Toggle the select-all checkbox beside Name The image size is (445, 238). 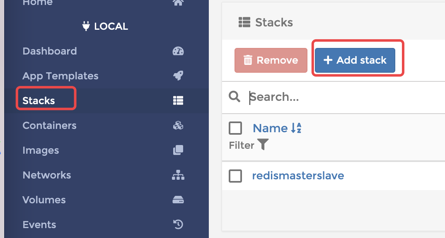coord(235,129)
